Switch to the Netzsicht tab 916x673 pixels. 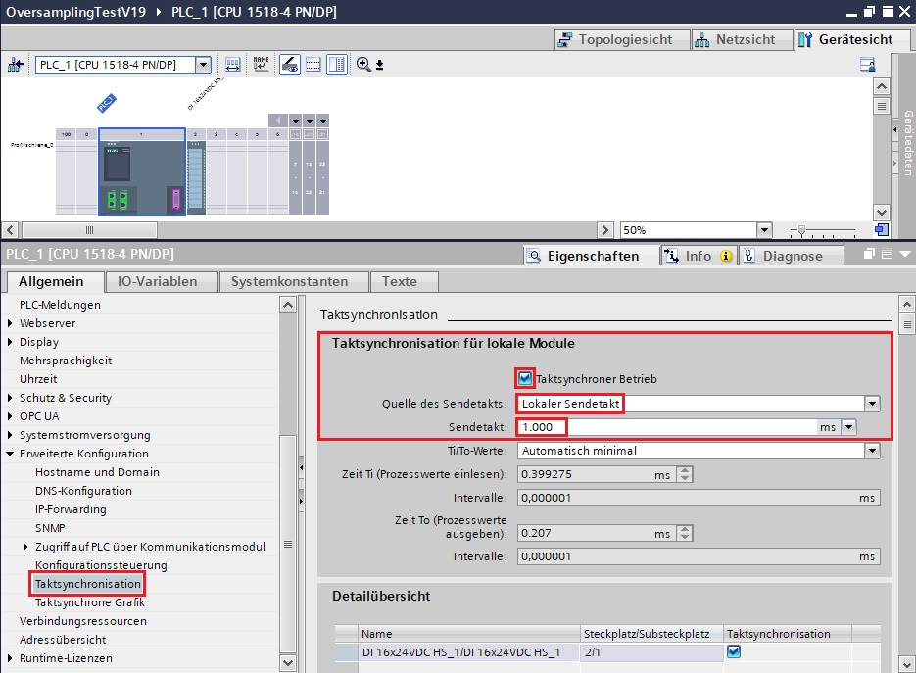pos(734,39)
